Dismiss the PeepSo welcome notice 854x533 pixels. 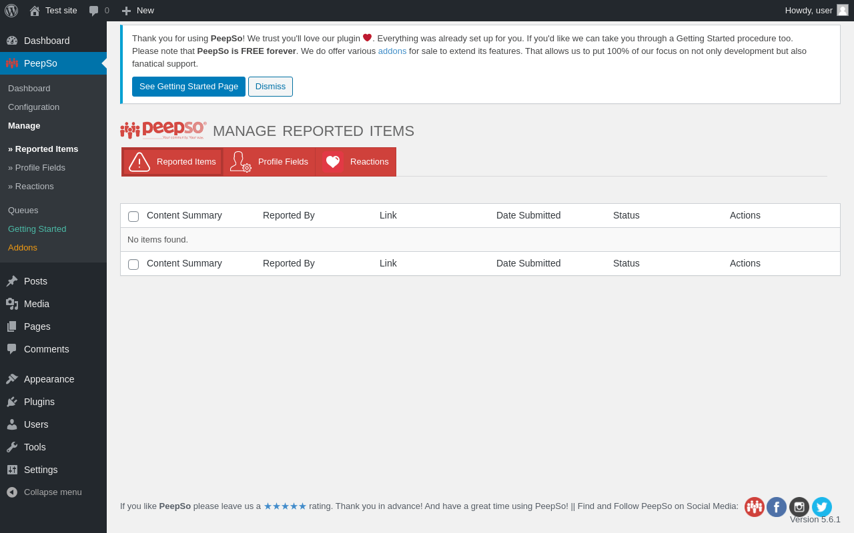pyautogui.click(x=270, y=87)
